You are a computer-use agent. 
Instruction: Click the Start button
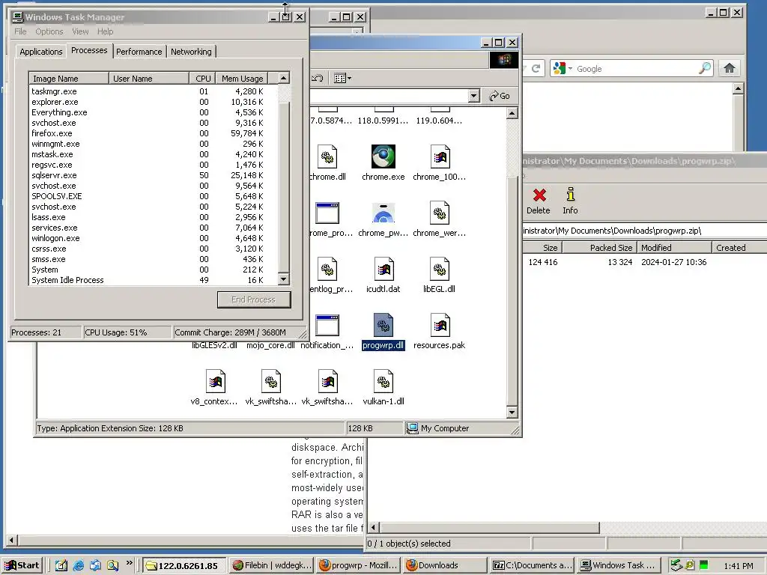pos(22,565)
